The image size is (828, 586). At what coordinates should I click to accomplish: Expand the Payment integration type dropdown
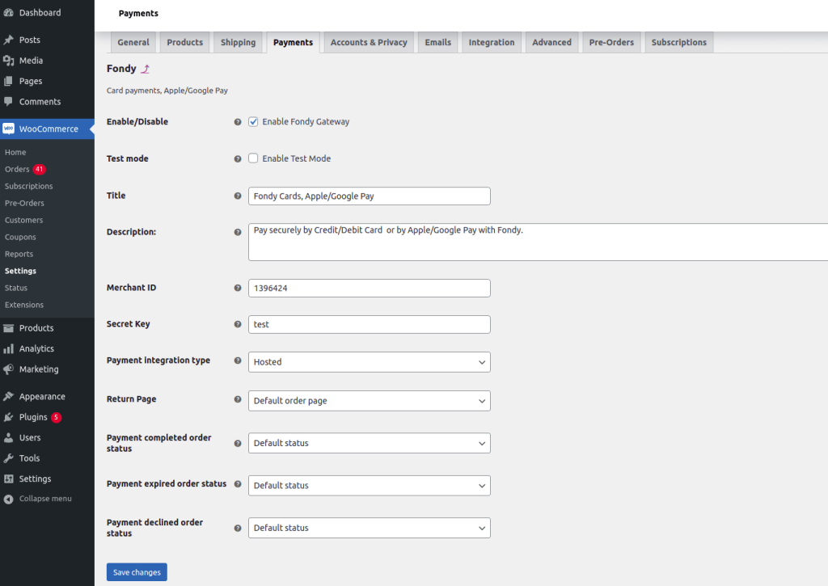(x=369, y=362)
